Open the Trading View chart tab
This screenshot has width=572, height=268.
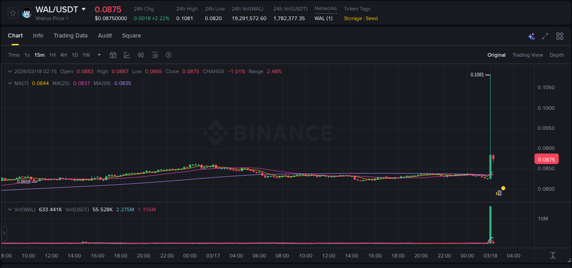527,55
